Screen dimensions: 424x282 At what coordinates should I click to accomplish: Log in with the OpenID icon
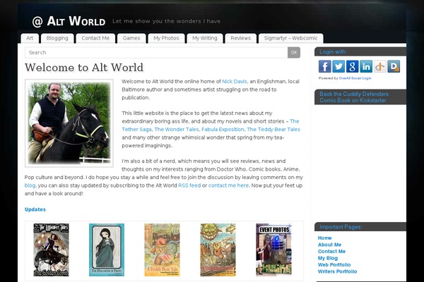coord(380,66)
